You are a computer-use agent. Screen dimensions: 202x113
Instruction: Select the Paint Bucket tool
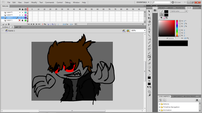coord(149,56)
